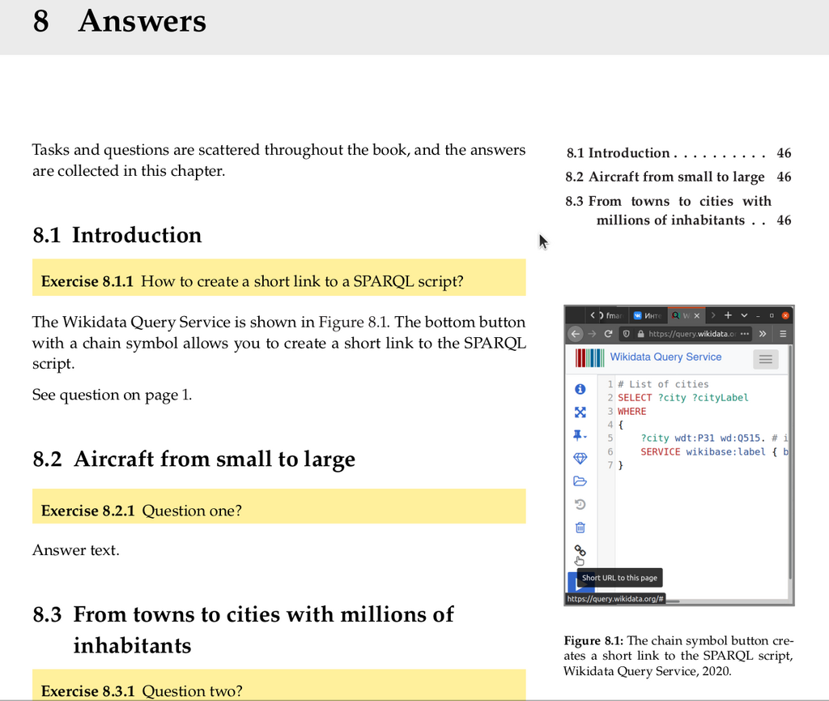Click the chain link short URL icon
This screenshot has width=829, height=701.
coord(580,551)
